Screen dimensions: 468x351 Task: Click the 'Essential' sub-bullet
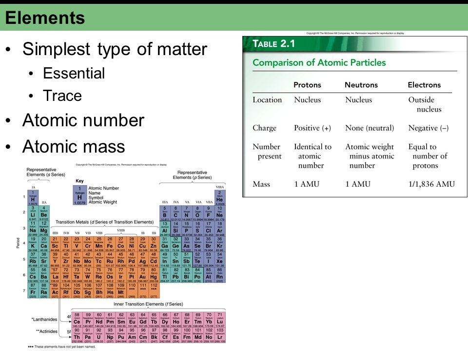74,74
